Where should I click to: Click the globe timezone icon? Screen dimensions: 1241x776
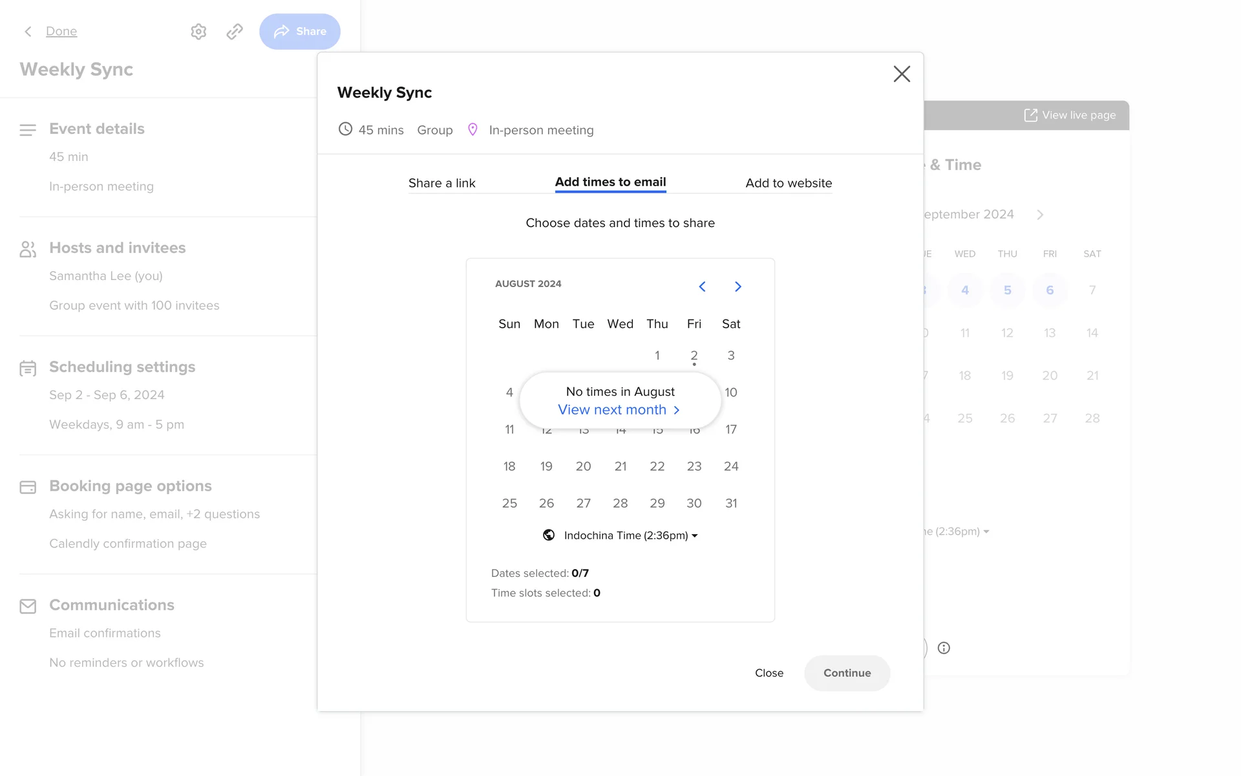tap(549, 535)
